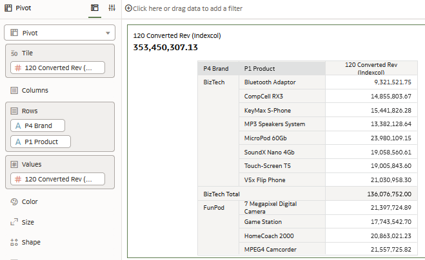Click the Shape section icon
425x260 pixels.
pyautogui.click(x=14, y=243)
